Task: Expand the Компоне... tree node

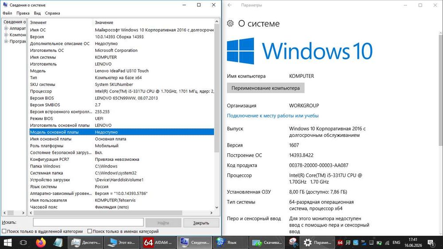Action: (x=6, y=35)
